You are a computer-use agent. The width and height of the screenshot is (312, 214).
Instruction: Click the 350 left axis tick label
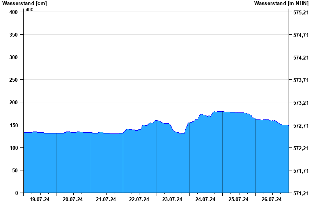pyautogui.click(x=14, y=35)
